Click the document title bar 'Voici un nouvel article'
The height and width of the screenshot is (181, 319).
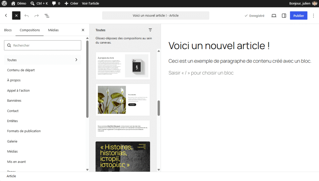click(x=156, y=15)
